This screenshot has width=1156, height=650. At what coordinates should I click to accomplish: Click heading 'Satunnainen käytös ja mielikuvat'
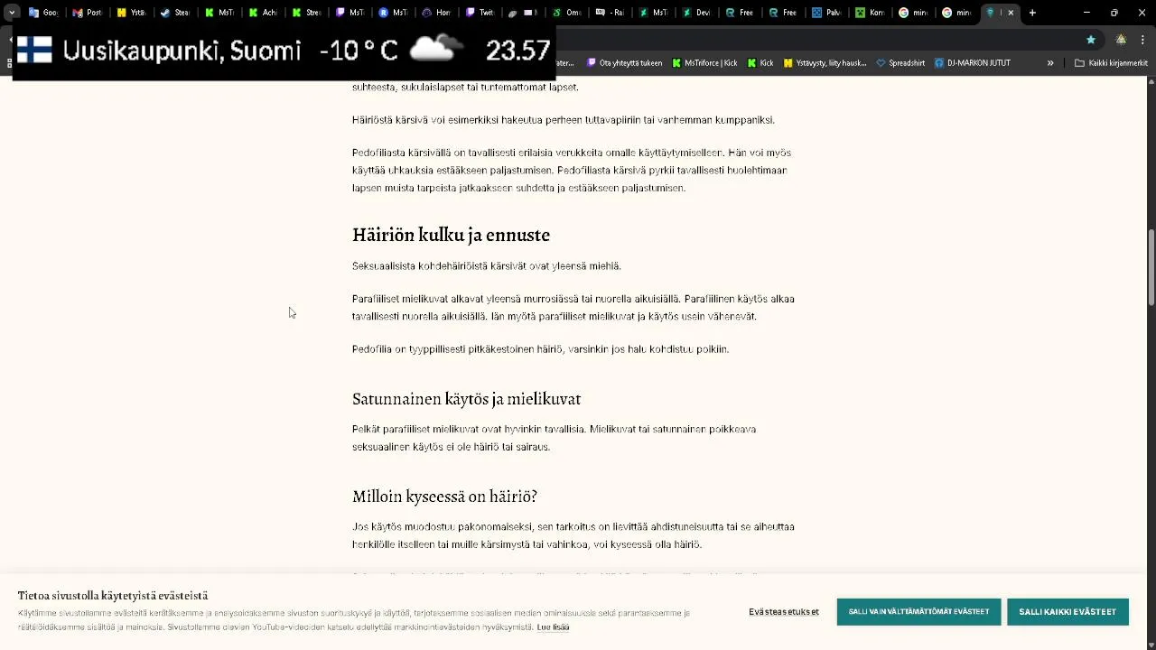(466, 398)
